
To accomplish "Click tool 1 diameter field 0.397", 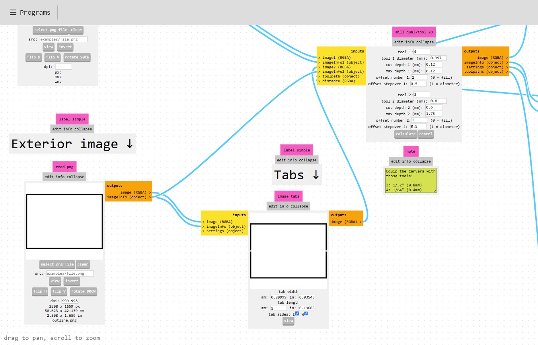I will tap(438, 58).
